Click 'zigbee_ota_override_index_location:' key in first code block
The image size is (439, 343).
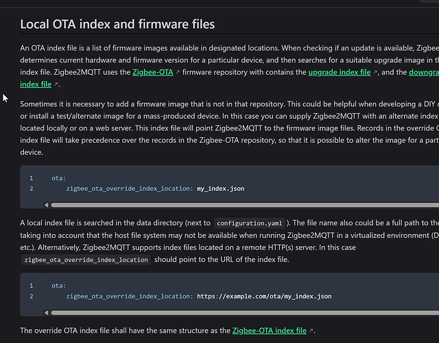(x=130, y=189)
